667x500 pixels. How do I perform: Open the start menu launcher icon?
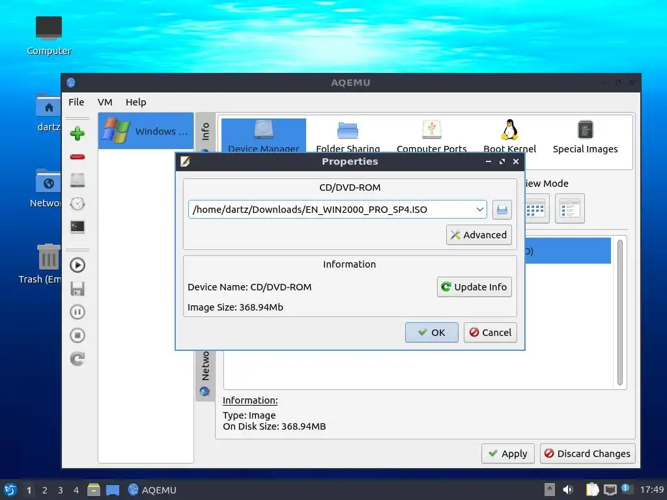(x=10, y=490)
